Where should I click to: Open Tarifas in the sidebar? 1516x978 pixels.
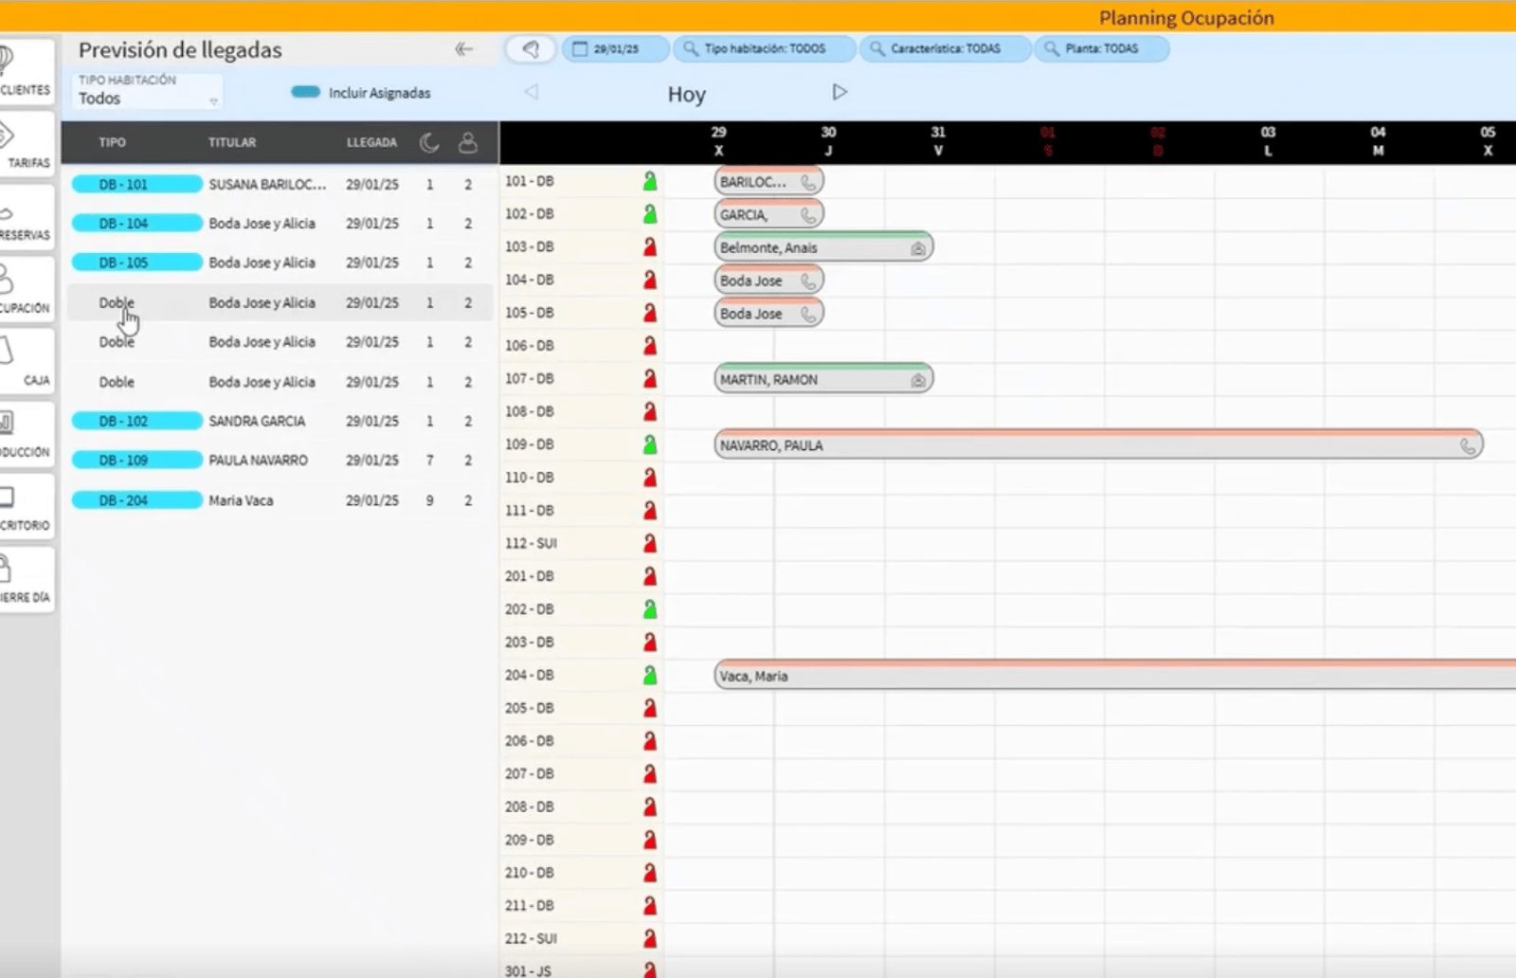click(26, 142)
